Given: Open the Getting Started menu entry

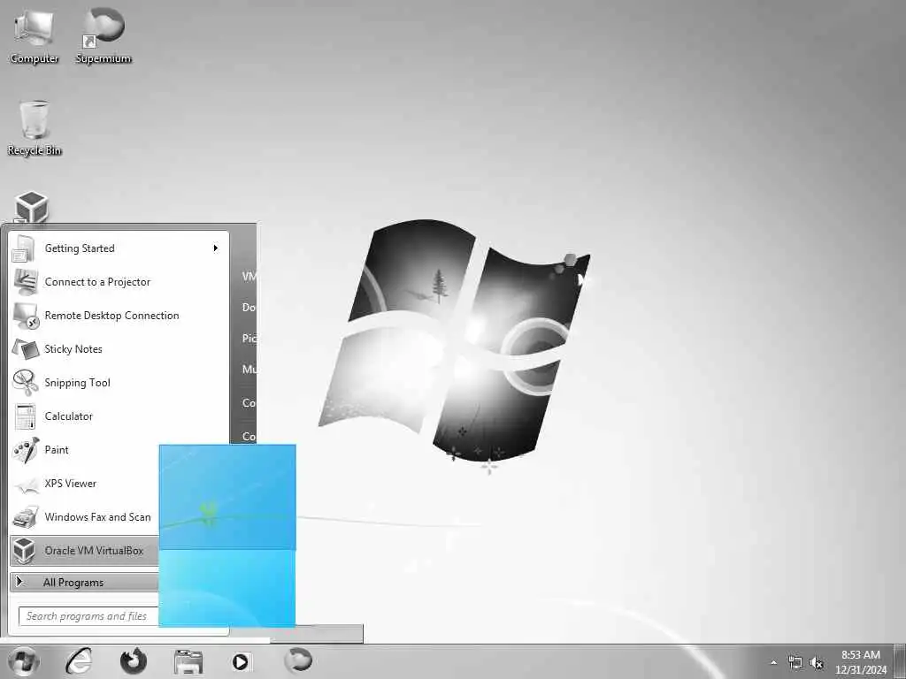Looking at the screenshot, I should [119, 248].
